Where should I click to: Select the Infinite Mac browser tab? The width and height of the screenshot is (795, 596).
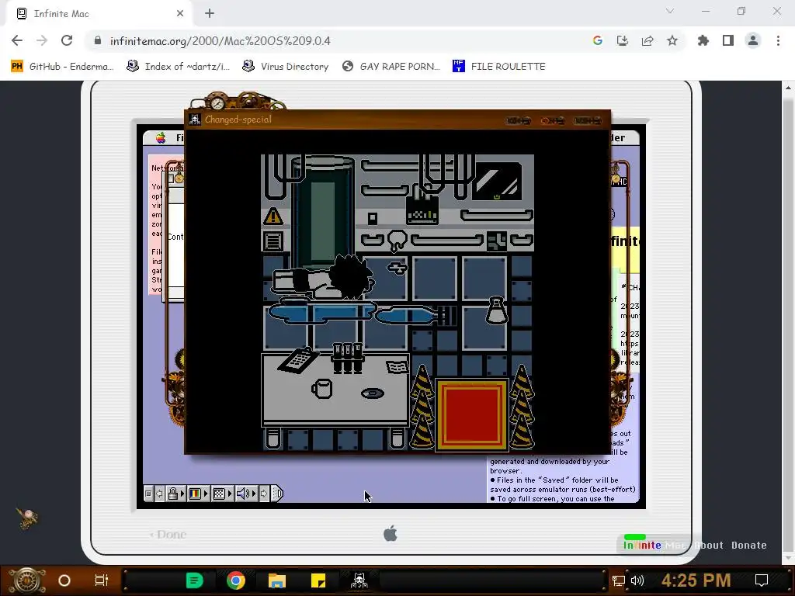point(99,14)
